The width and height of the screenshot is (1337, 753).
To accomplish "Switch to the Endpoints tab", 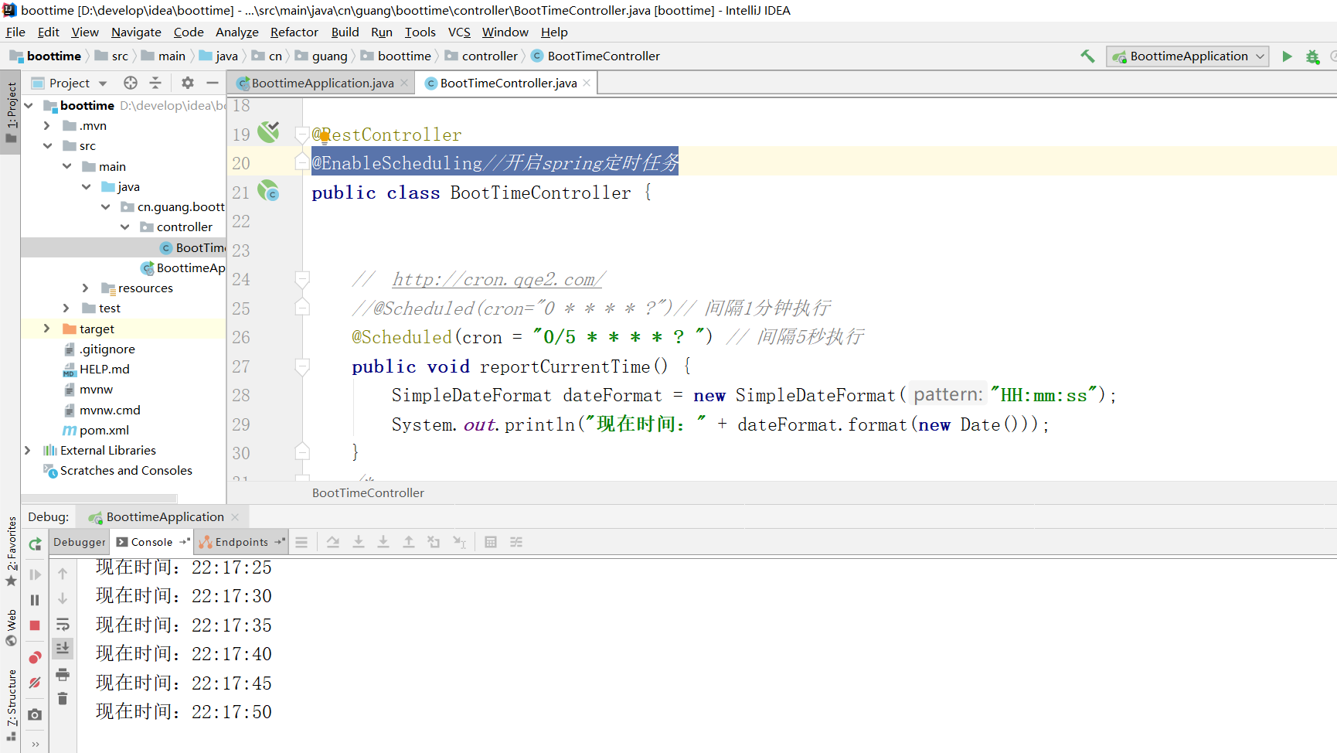I will tap(241, 542).
